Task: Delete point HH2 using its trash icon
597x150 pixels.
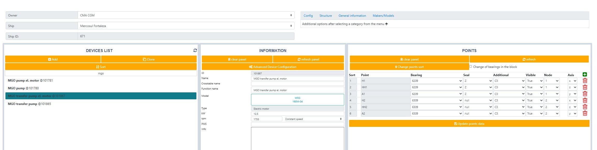Action: tap(585, 107)
